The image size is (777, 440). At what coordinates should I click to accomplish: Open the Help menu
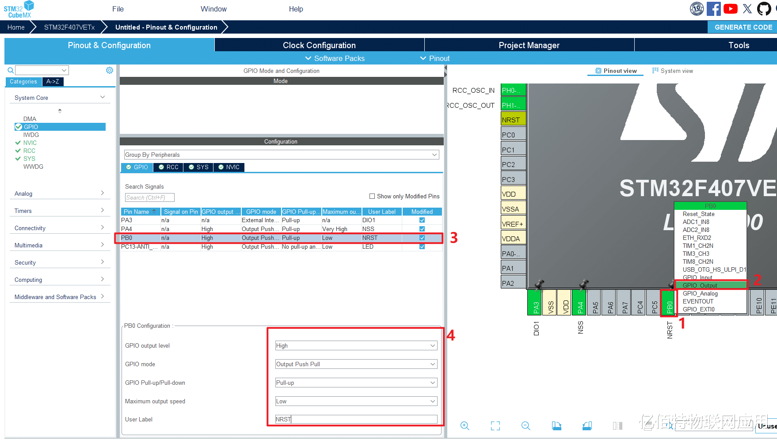(296, 9)
